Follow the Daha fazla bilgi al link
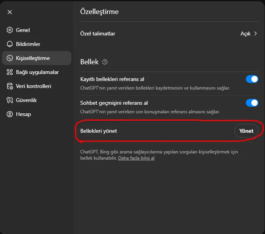The image size is (265, 234). pyautogui.click(x=136, y=158)
